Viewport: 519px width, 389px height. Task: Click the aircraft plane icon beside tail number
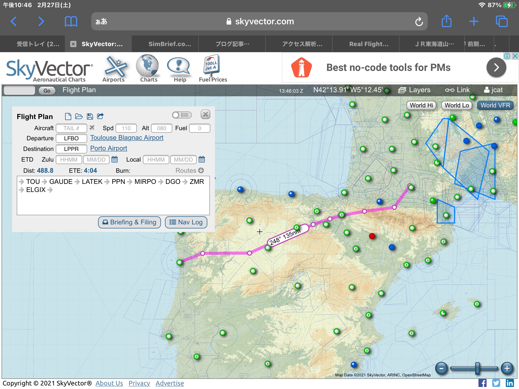(x=92, y=128)
